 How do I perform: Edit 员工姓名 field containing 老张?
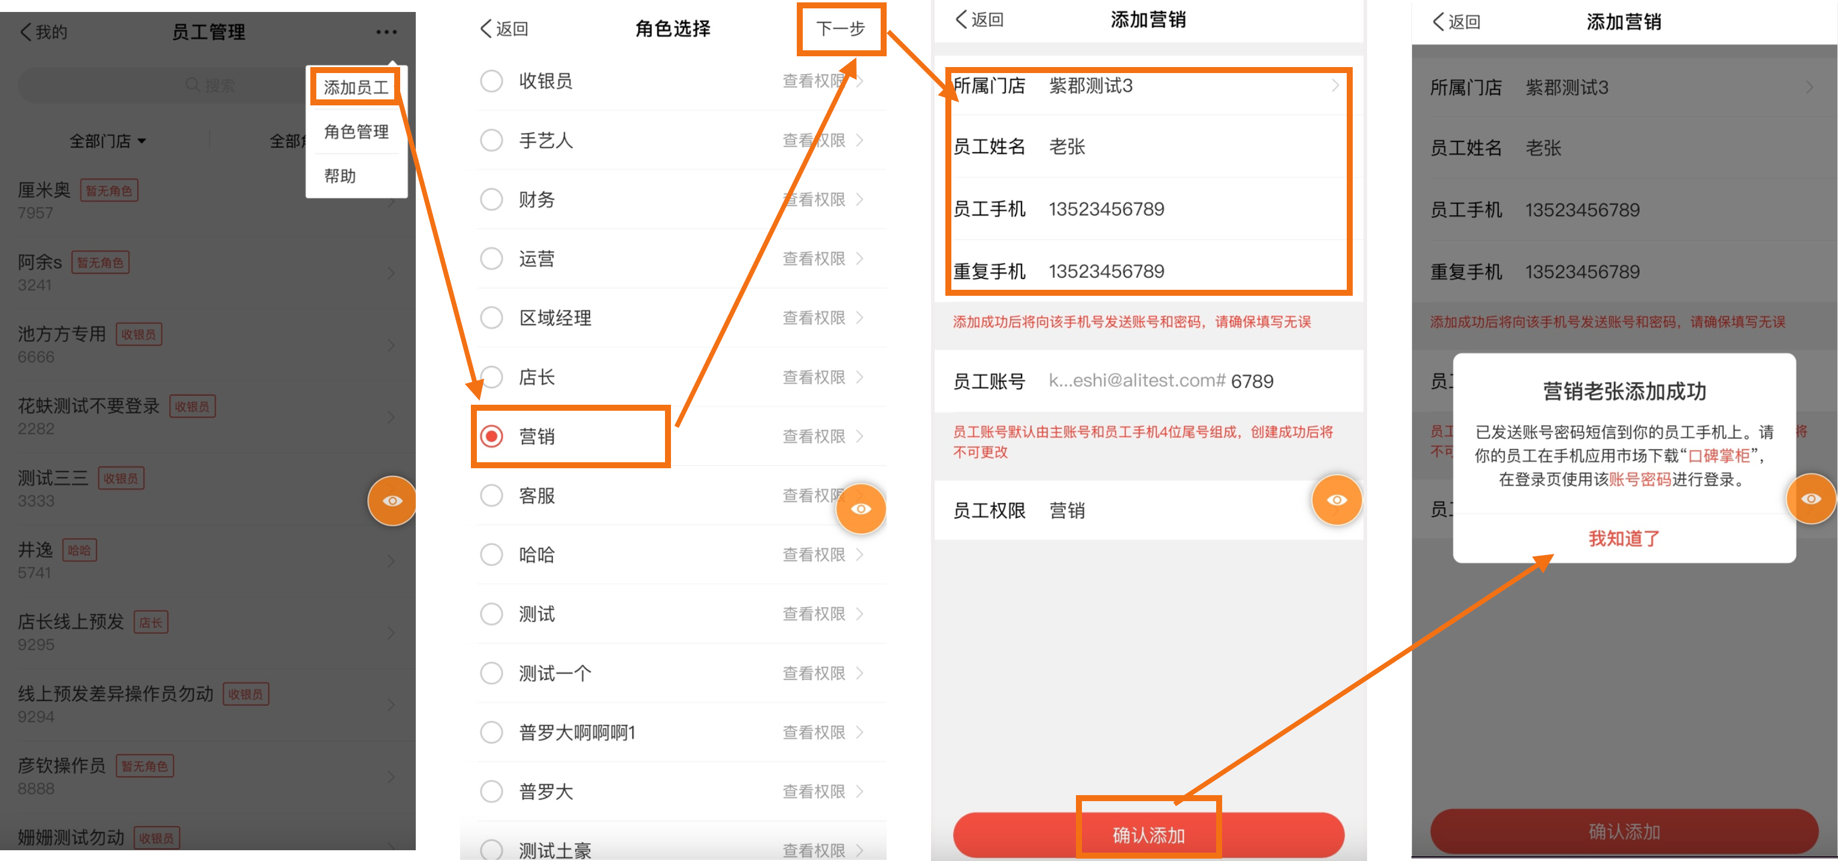click(1148, 146)
